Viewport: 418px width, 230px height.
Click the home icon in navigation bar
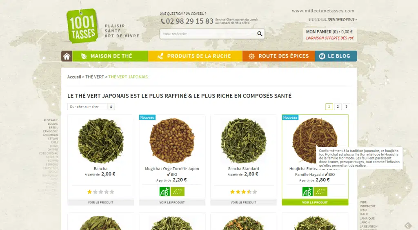(67, 56)
